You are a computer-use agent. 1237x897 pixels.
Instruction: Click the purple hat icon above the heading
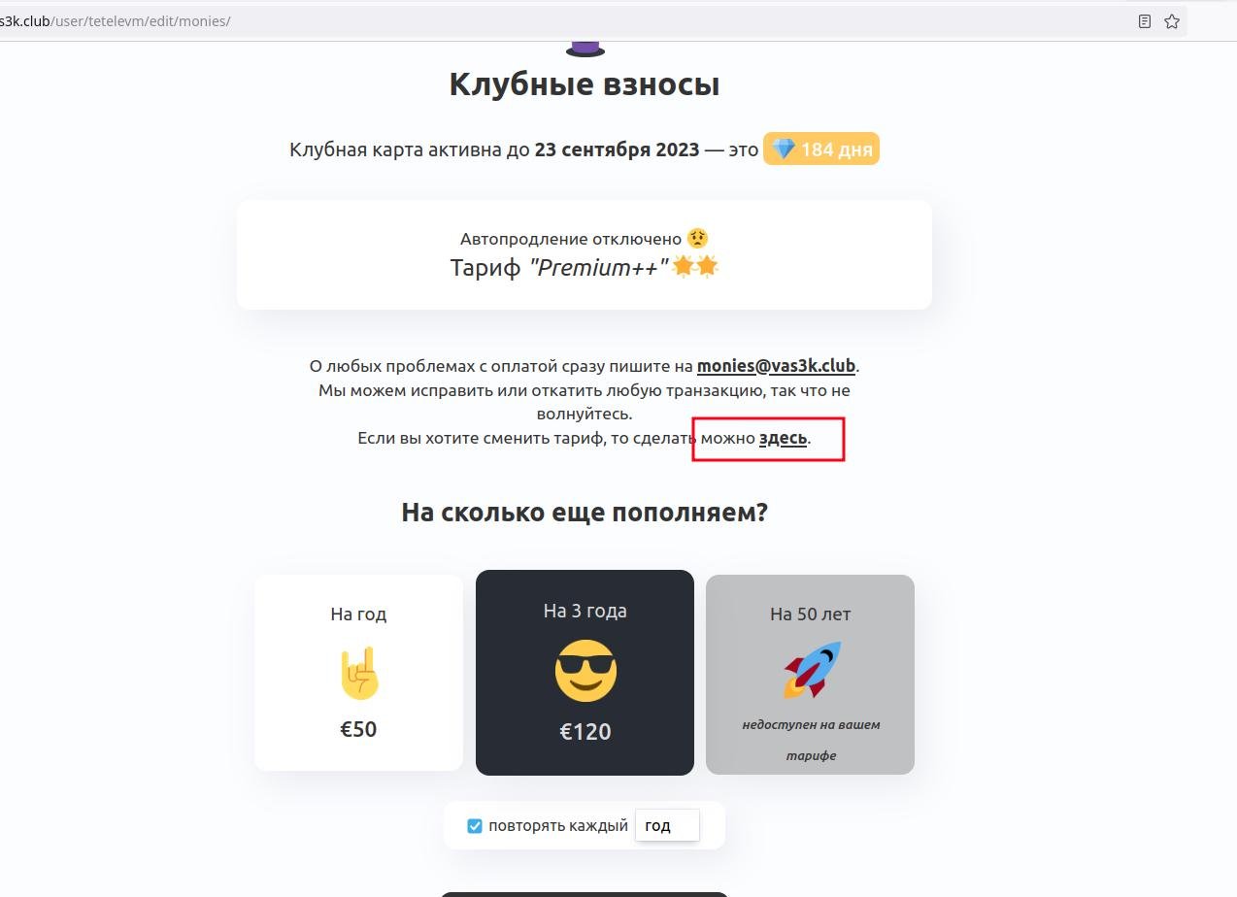585,47
